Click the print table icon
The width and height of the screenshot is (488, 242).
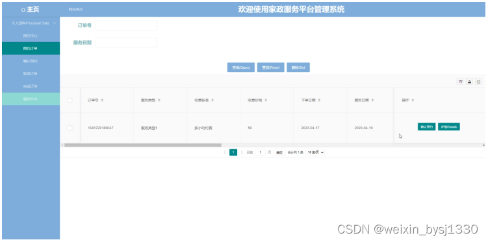tap(479, 82)
